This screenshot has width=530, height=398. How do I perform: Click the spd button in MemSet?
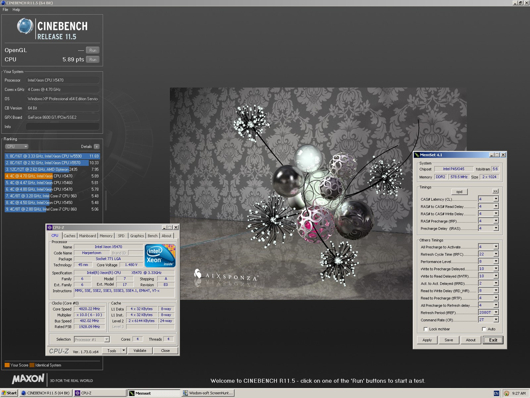click(459, 192)
